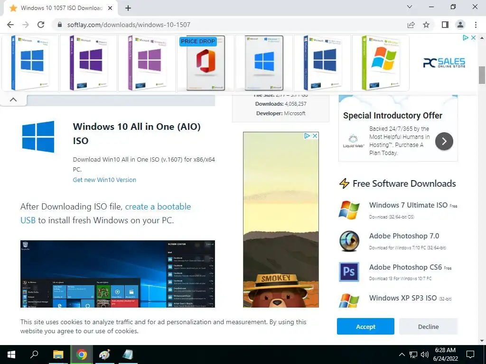Open File Explorer from the taskbar
Screen dimensions: 486x364
click(58, 355)
